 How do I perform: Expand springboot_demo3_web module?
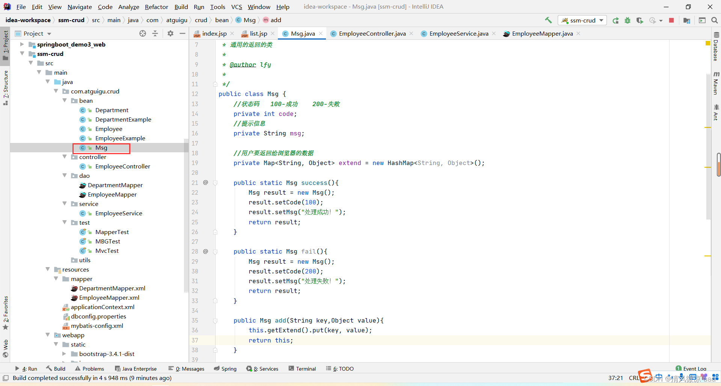(22, 44)
